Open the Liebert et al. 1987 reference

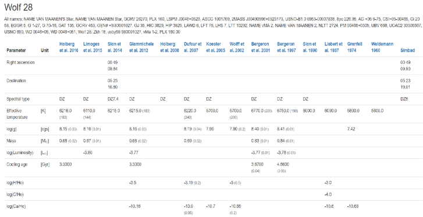(x=333, y=47)
